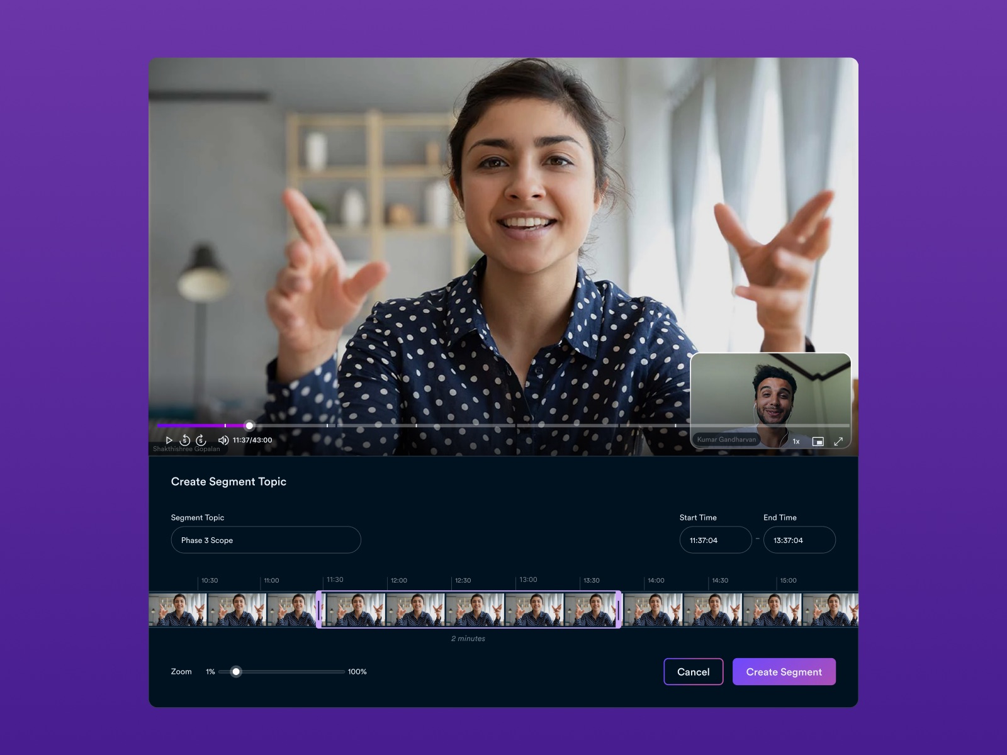
Task: Click the 1% zoom minimum label
Action: point(210,672)
